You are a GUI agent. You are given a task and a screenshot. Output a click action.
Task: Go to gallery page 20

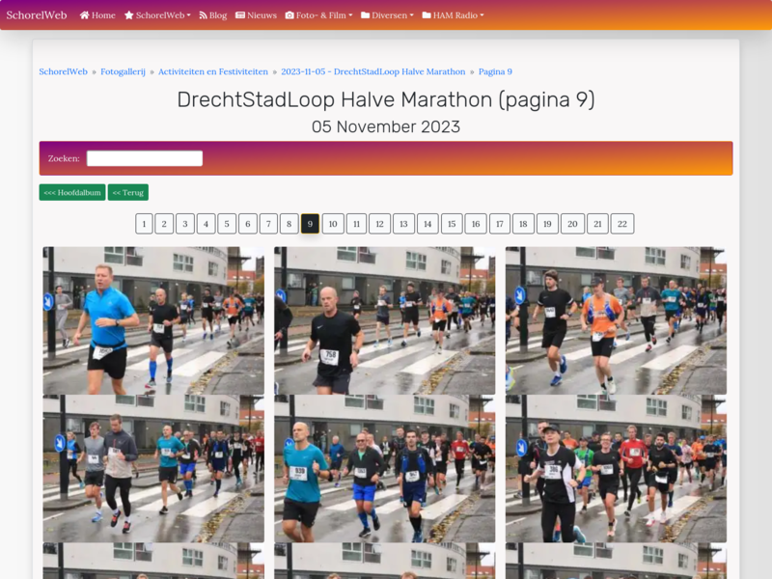(x=572, y=224)
